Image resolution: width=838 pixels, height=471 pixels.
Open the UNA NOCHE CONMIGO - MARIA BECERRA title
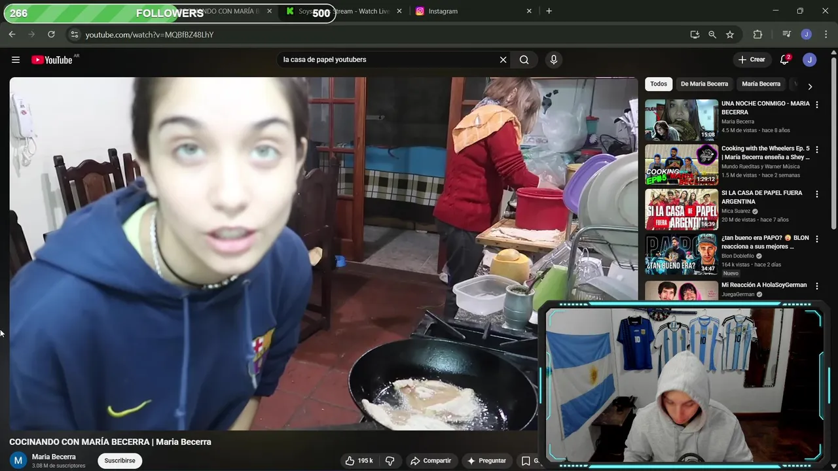coord(765,107)
